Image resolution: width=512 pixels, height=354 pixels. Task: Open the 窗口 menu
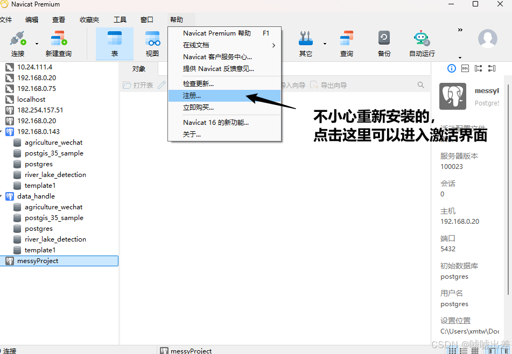tap(146, 20)
